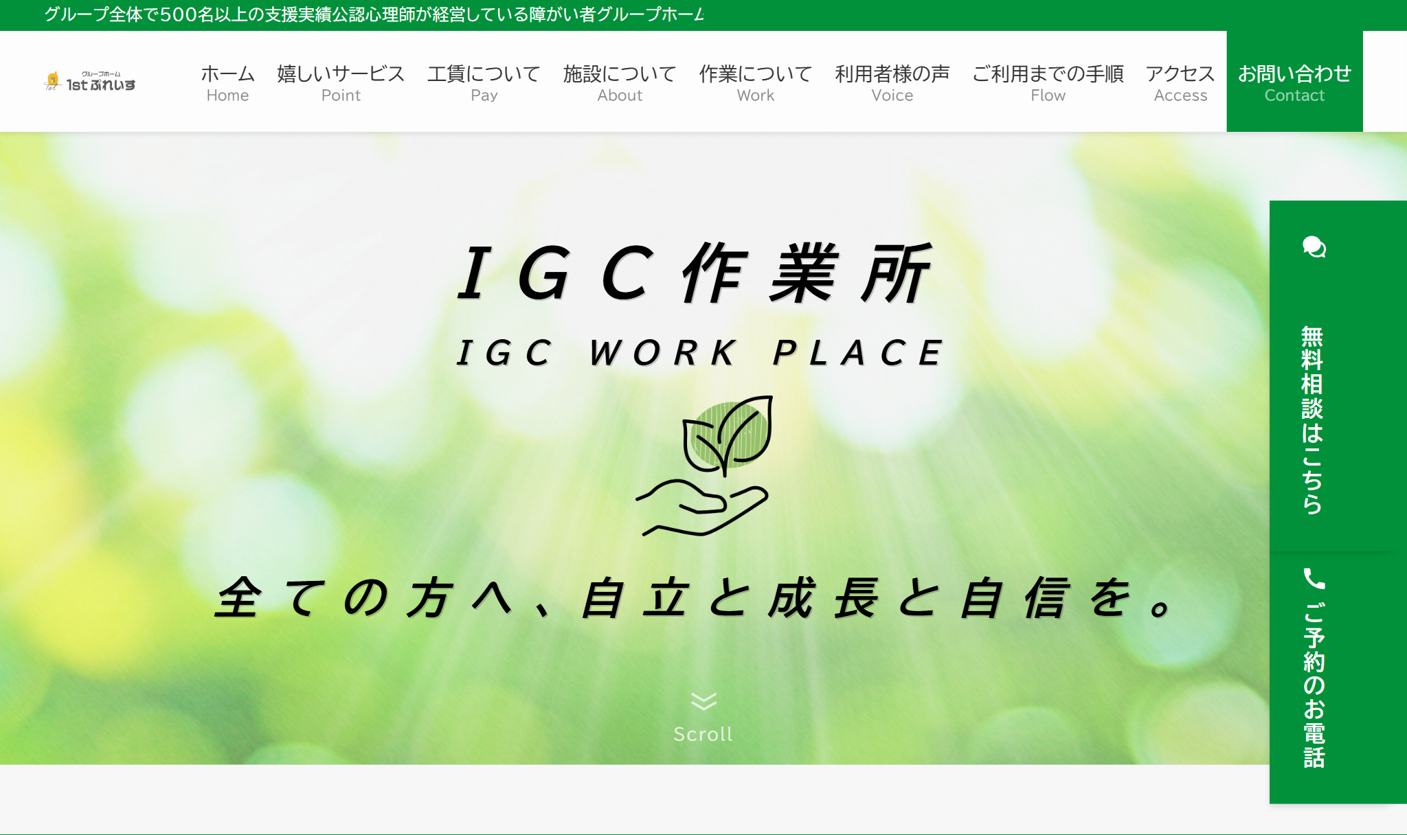Click the 1stぷれいす site logo
Viewport: 1407px width, 835px height.
[90, 82]
